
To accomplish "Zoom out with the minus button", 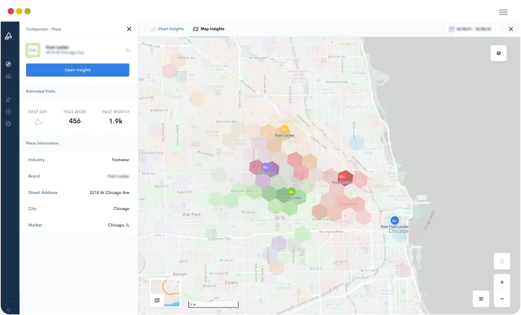I will coord(502,299).
